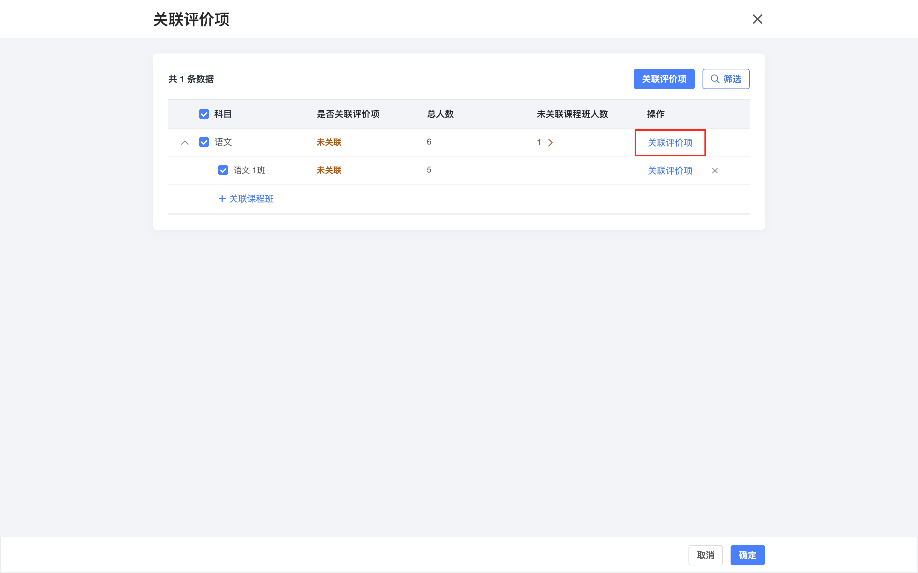Expand the unlinked students count arrow
918x573 pixels.
pyautogui.click(x=550, y=143)
